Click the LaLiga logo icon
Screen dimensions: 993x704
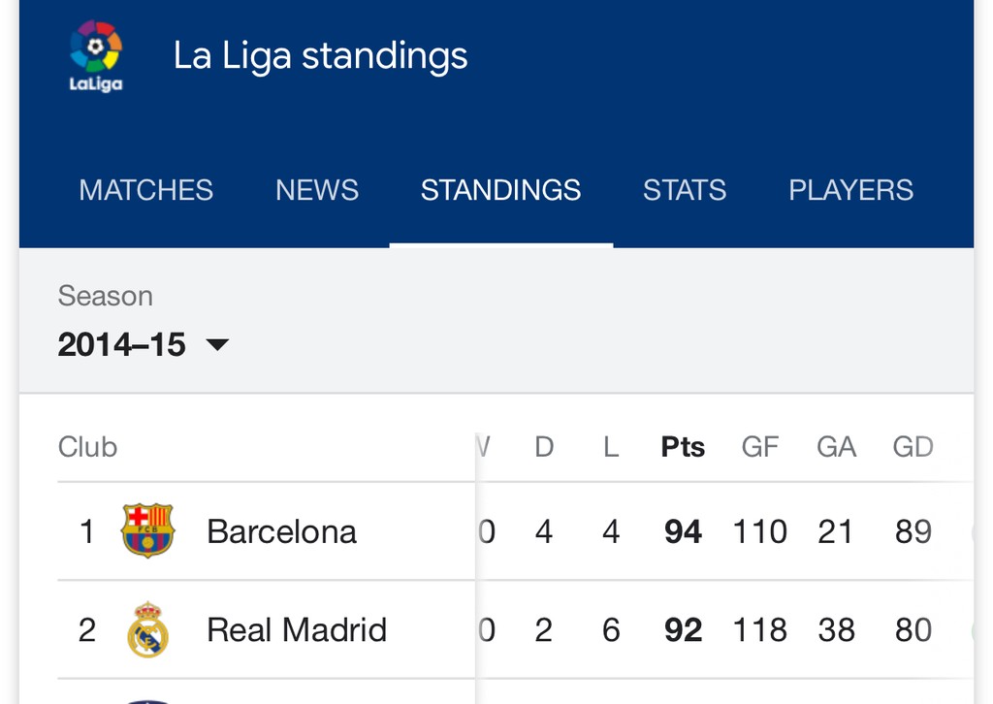coord(95,56)
